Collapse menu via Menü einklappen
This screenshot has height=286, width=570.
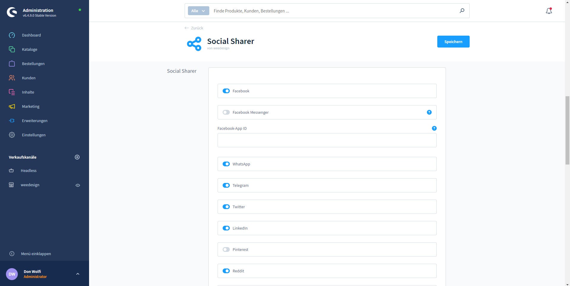[36, 254]
